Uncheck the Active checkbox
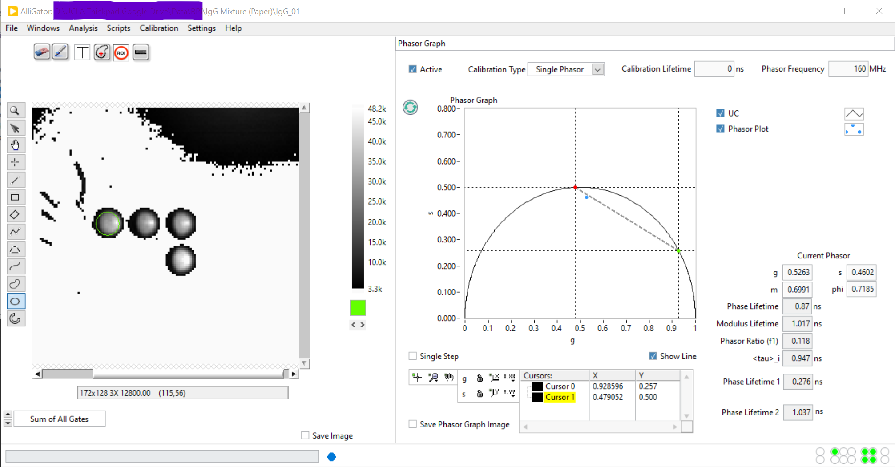 pyautogui.click(x=412, y=69)
